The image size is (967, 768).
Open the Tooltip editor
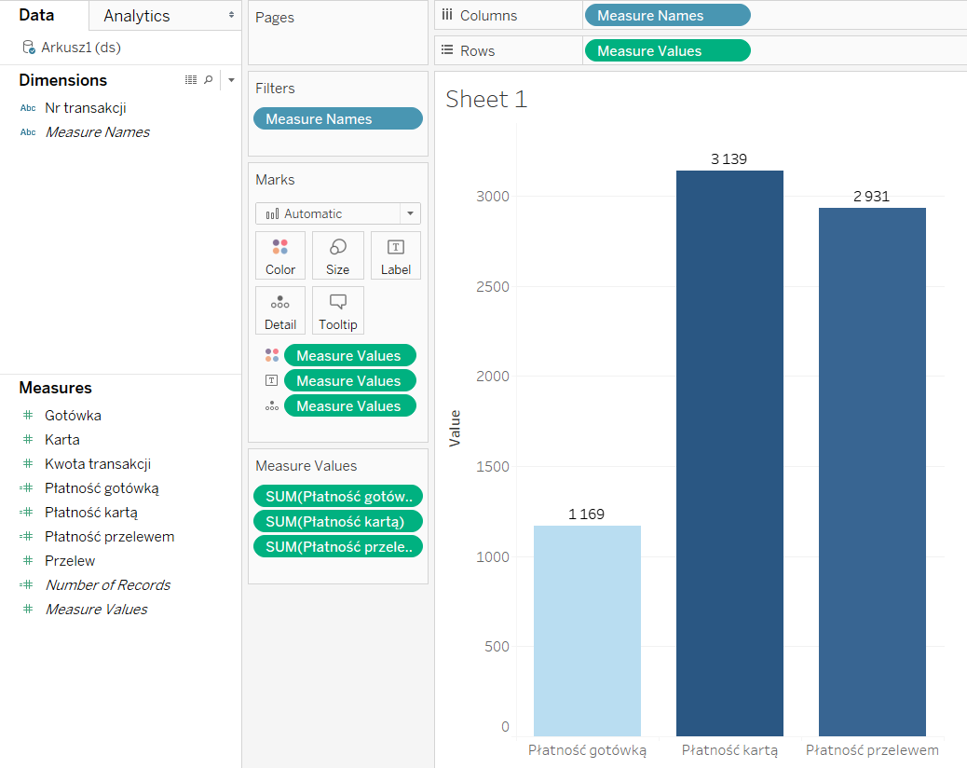pos(337,310)
